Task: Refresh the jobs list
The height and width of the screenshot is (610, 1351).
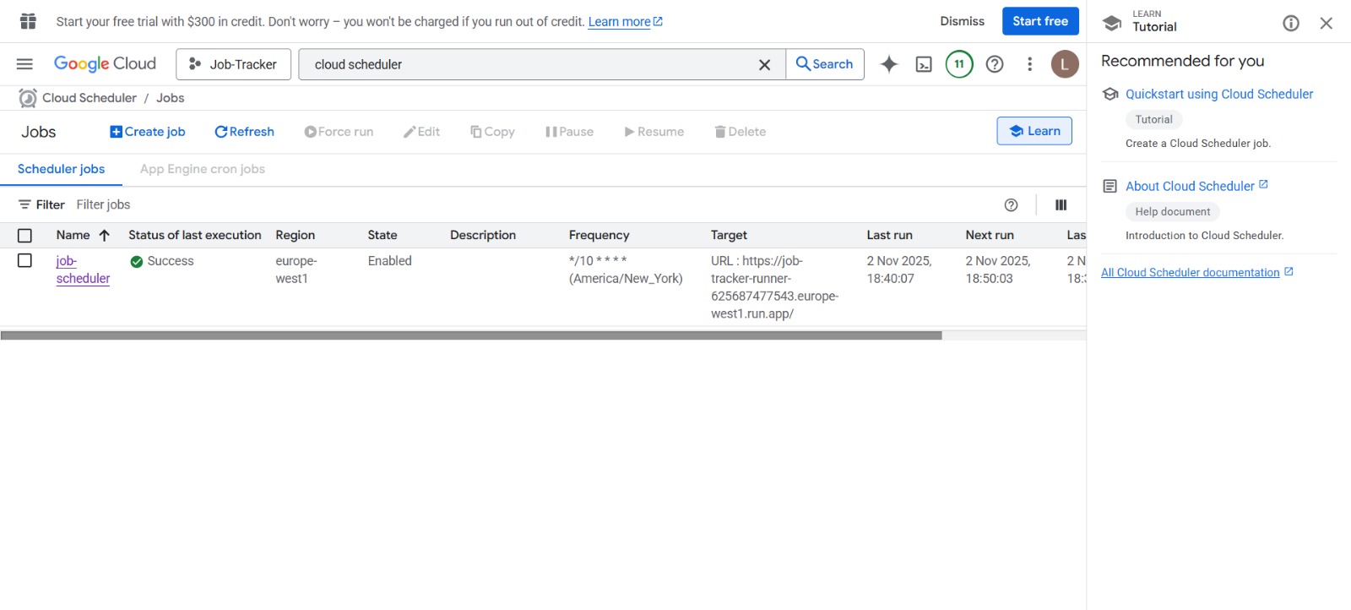Action: [244, 132]
